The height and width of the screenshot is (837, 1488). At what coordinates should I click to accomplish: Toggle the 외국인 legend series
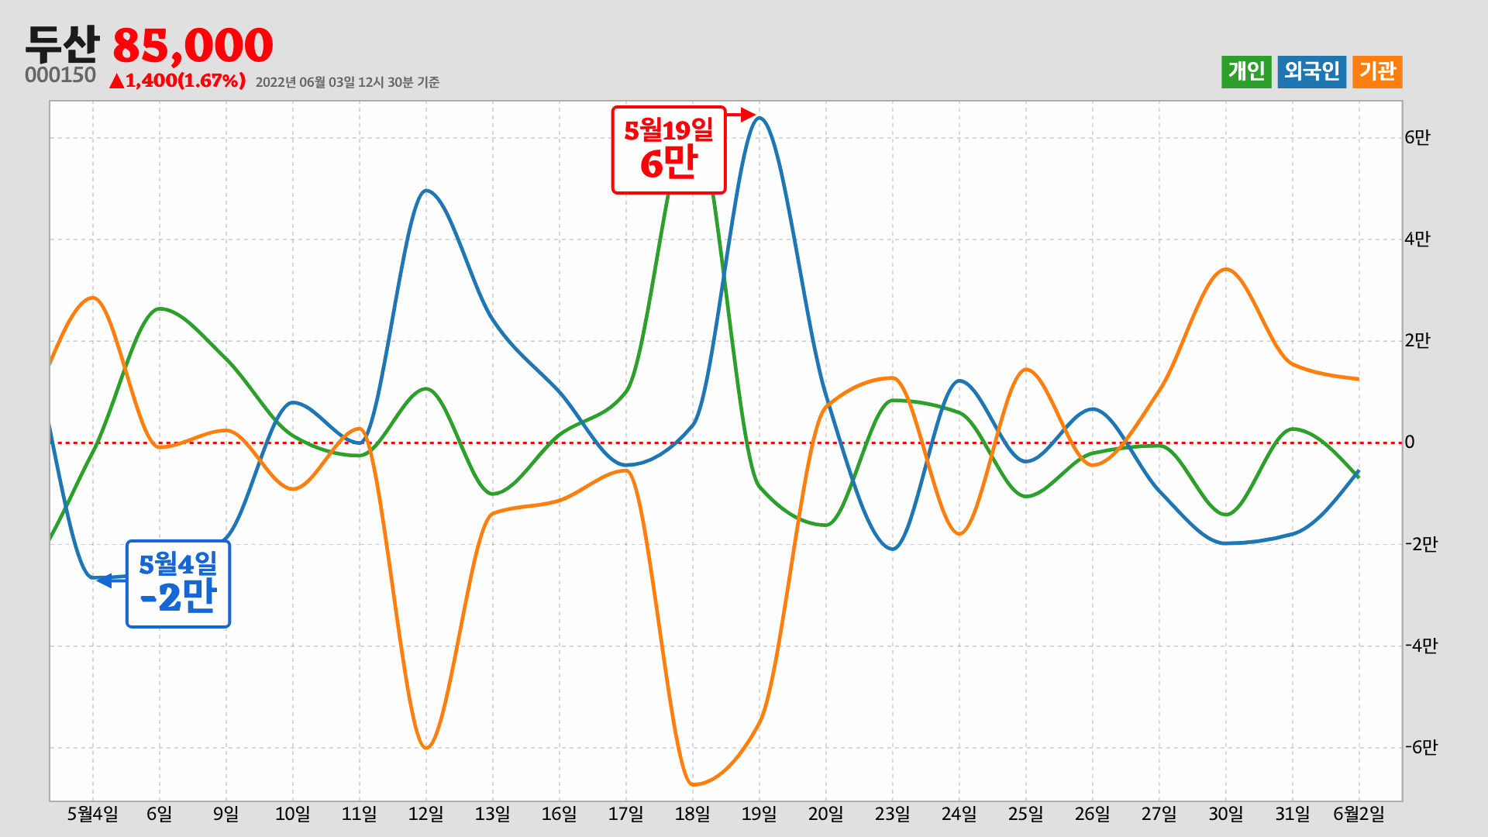pyautogui.click(x=1311, y=72)
